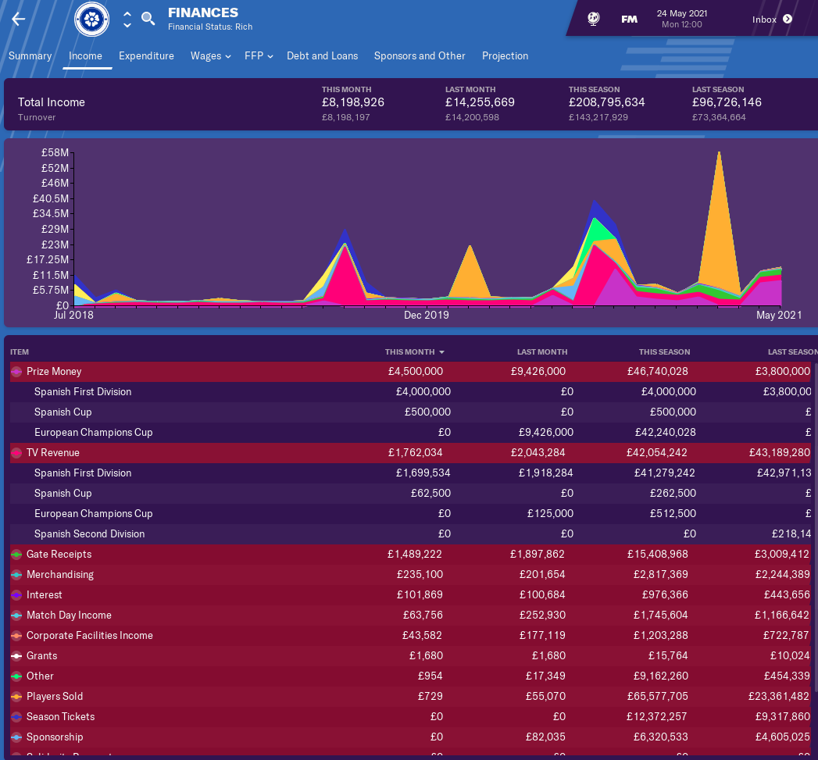Toggle Gate Receipts graph series icon
Screen dimensions: 818x760
pos(16,555)
